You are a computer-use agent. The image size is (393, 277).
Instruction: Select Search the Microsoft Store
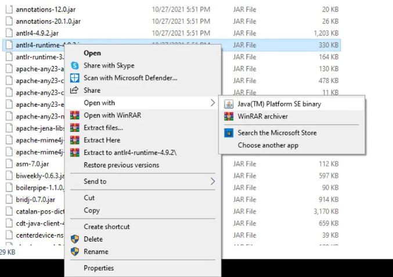pos(292,133)
